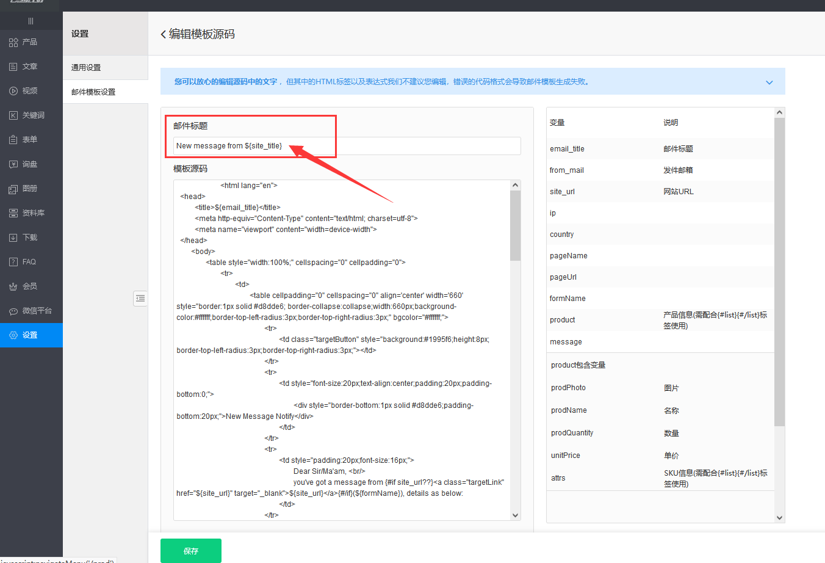
Task: Open the 产品 products sidebar icon
Action: (x=13, y=42)
